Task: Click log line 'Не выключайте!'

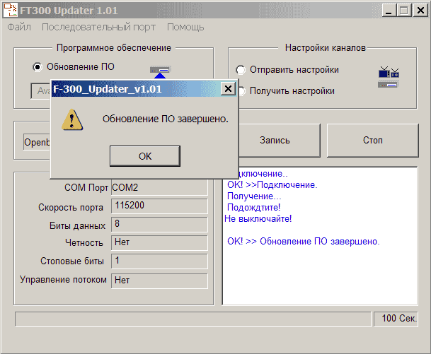Action: tap(258, 219)
